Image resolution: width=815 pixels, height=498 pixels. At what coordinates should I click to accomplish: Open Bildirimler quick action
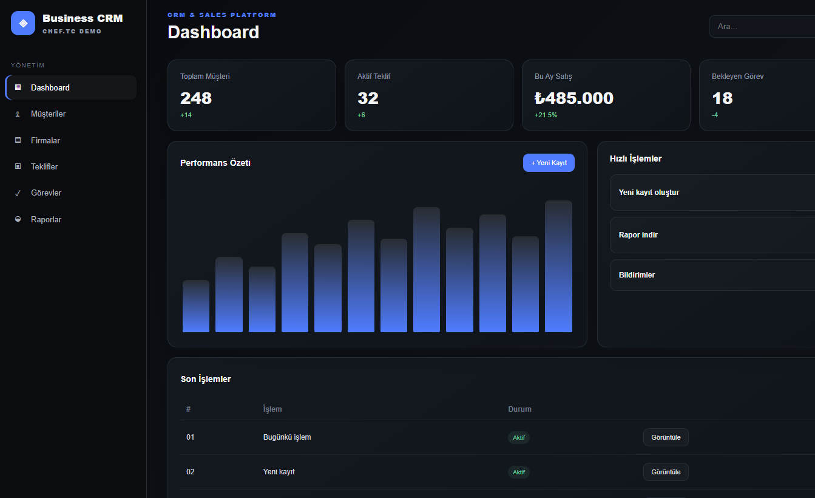pyautogui.click(x=712, y=275)
